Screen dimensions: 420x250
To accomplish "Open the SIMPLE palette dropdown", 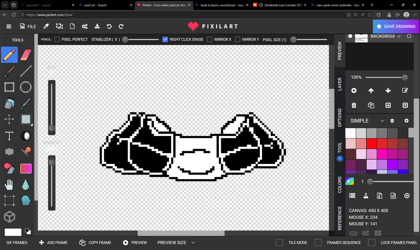I will [x=367, y=121].
